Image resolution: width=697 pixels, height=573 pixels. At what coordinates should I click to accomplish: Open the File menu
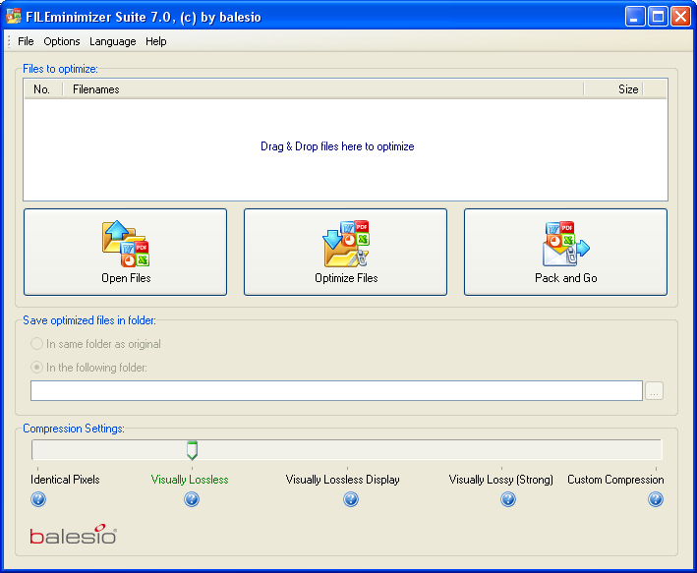[x=26, y=41]
